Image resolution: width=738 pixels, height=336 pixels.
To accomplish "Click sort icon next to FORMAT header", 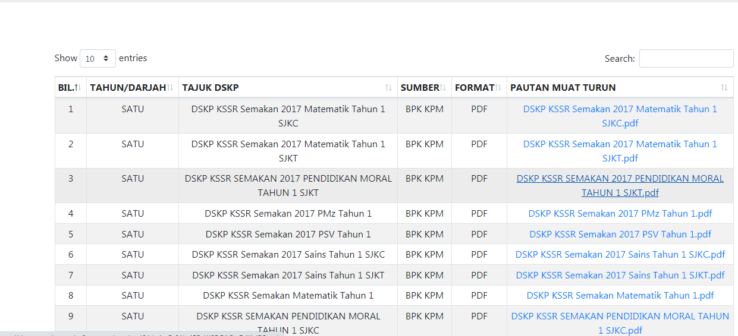I will click(x=498, y=88).
